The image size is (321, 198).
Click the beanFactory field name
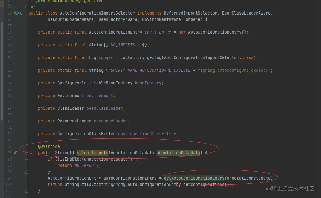point(148,83)
